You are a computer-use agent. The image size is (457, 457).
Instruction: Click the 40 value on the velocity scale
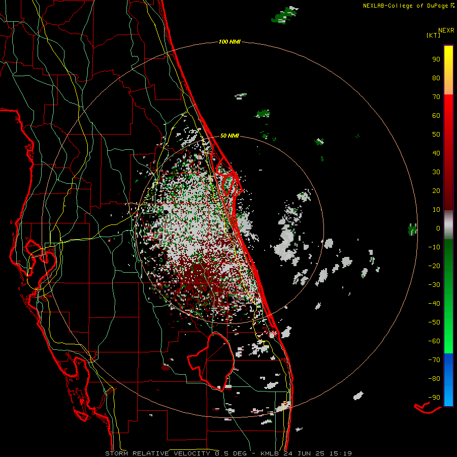436,153
